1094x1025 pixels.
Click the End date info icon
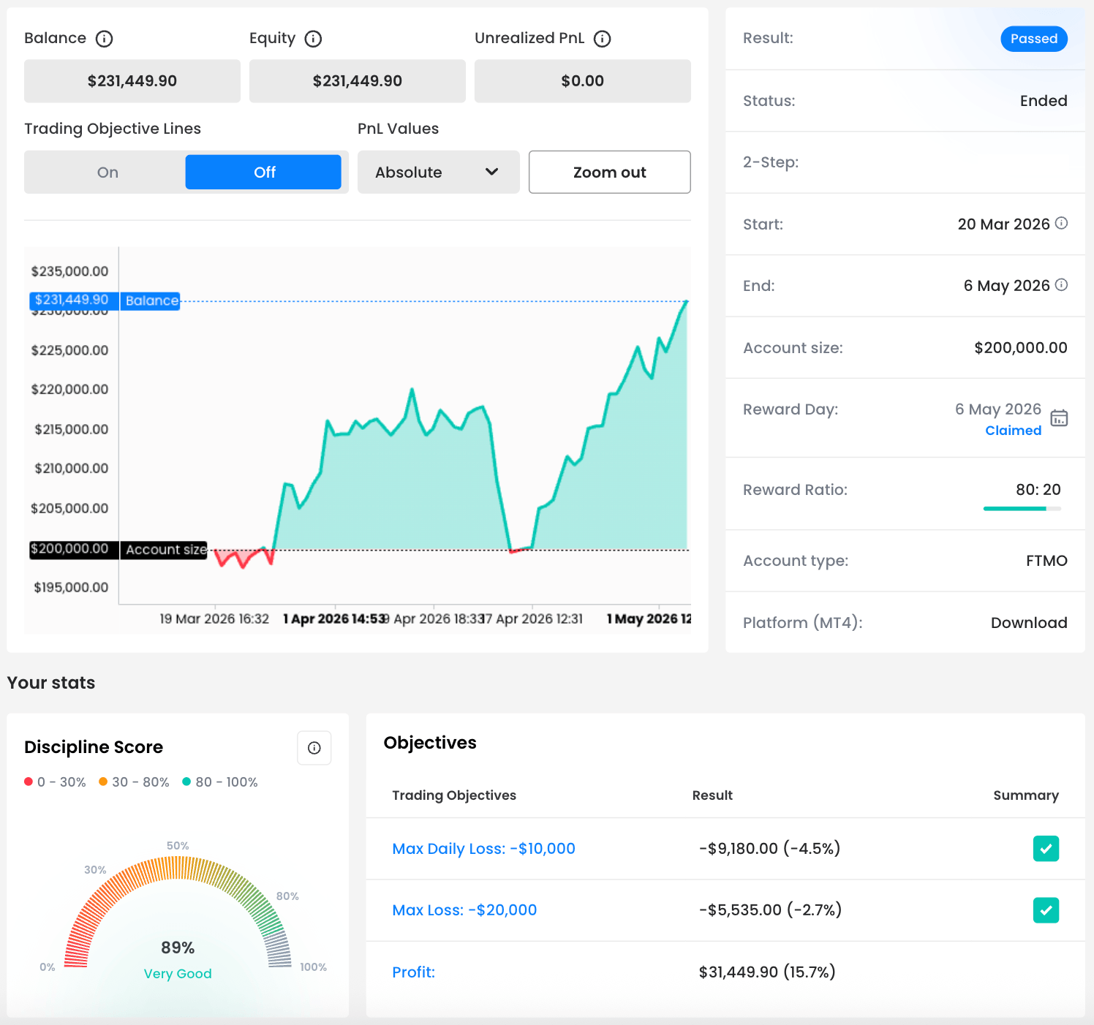coord(1062,284)
